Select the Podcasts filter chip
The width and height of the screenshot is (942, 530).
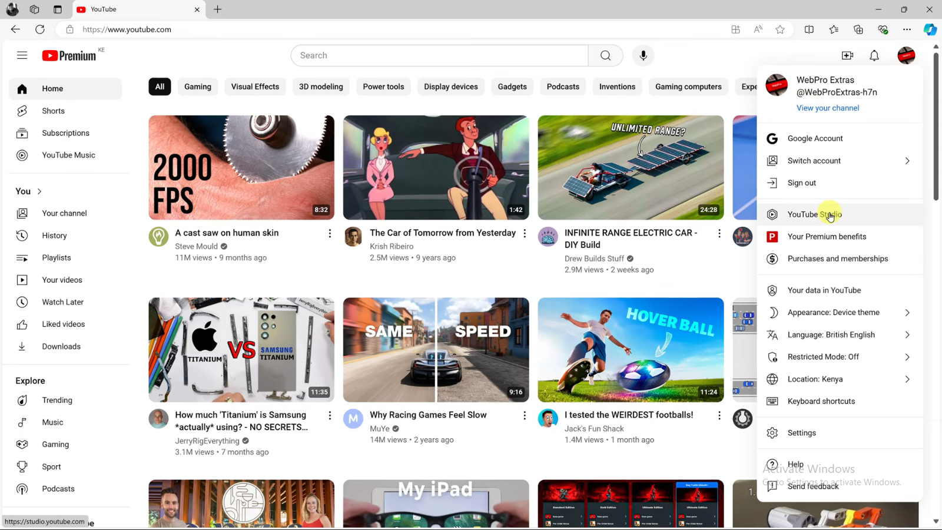click(x=563, y=87)
